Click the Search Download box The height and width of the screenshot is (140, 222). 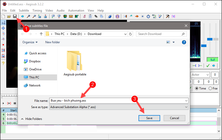(161, 34)
